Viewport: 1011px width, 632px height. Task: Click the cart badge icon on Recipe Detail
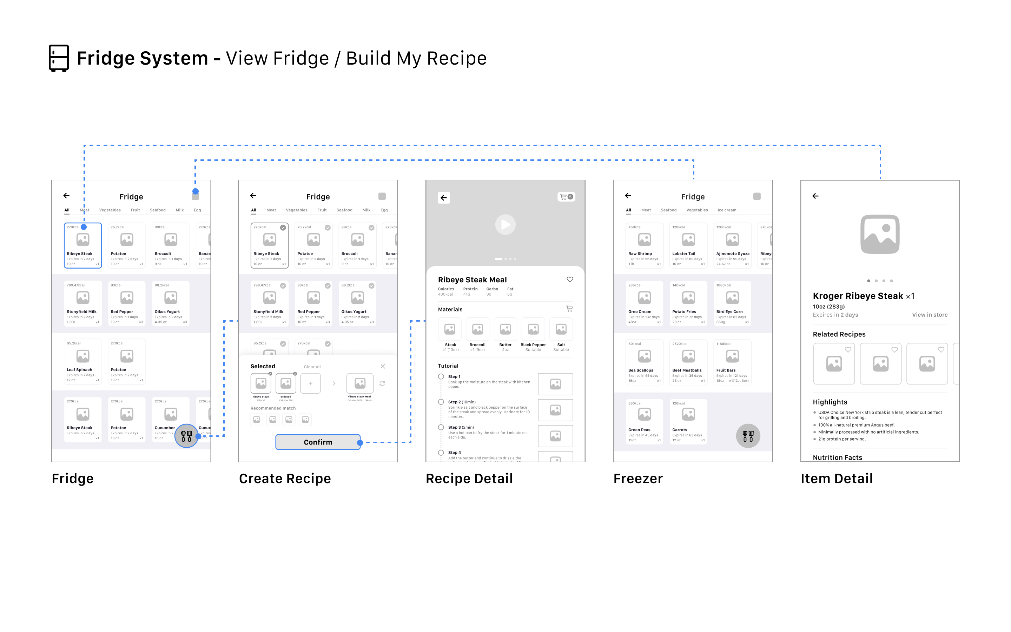[566, 197]
